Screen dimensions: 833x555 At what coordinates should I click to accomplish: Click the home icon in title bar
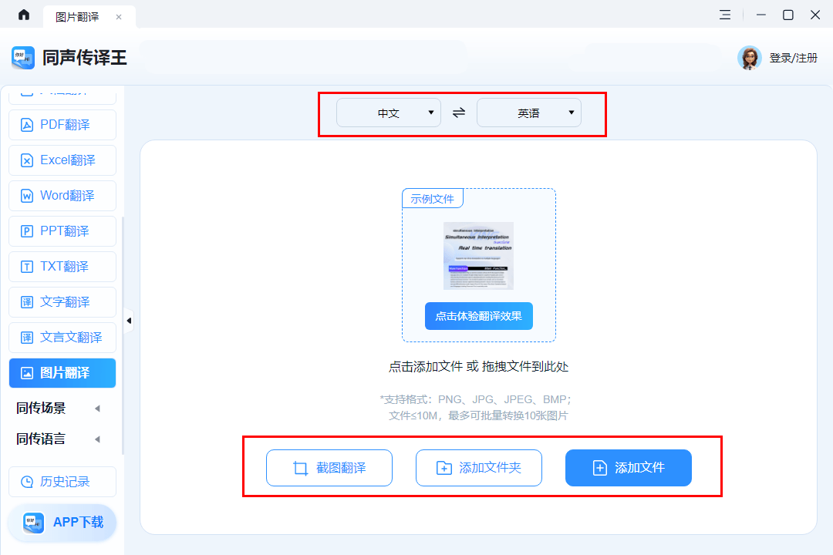[24, 15]
